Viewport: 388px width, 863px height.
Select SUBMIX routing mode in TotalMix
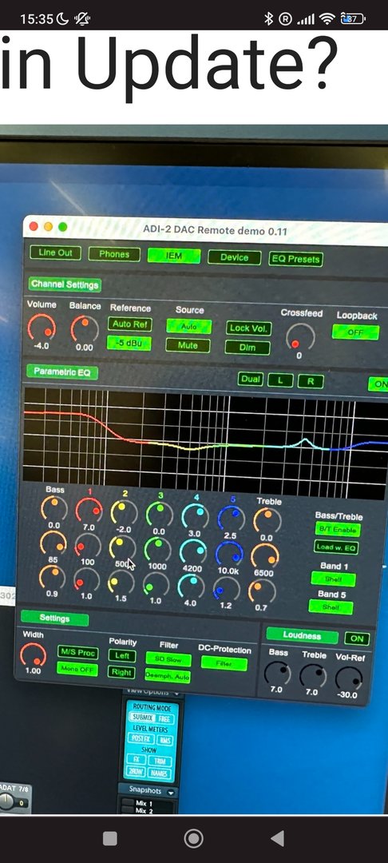pos(142,718)
